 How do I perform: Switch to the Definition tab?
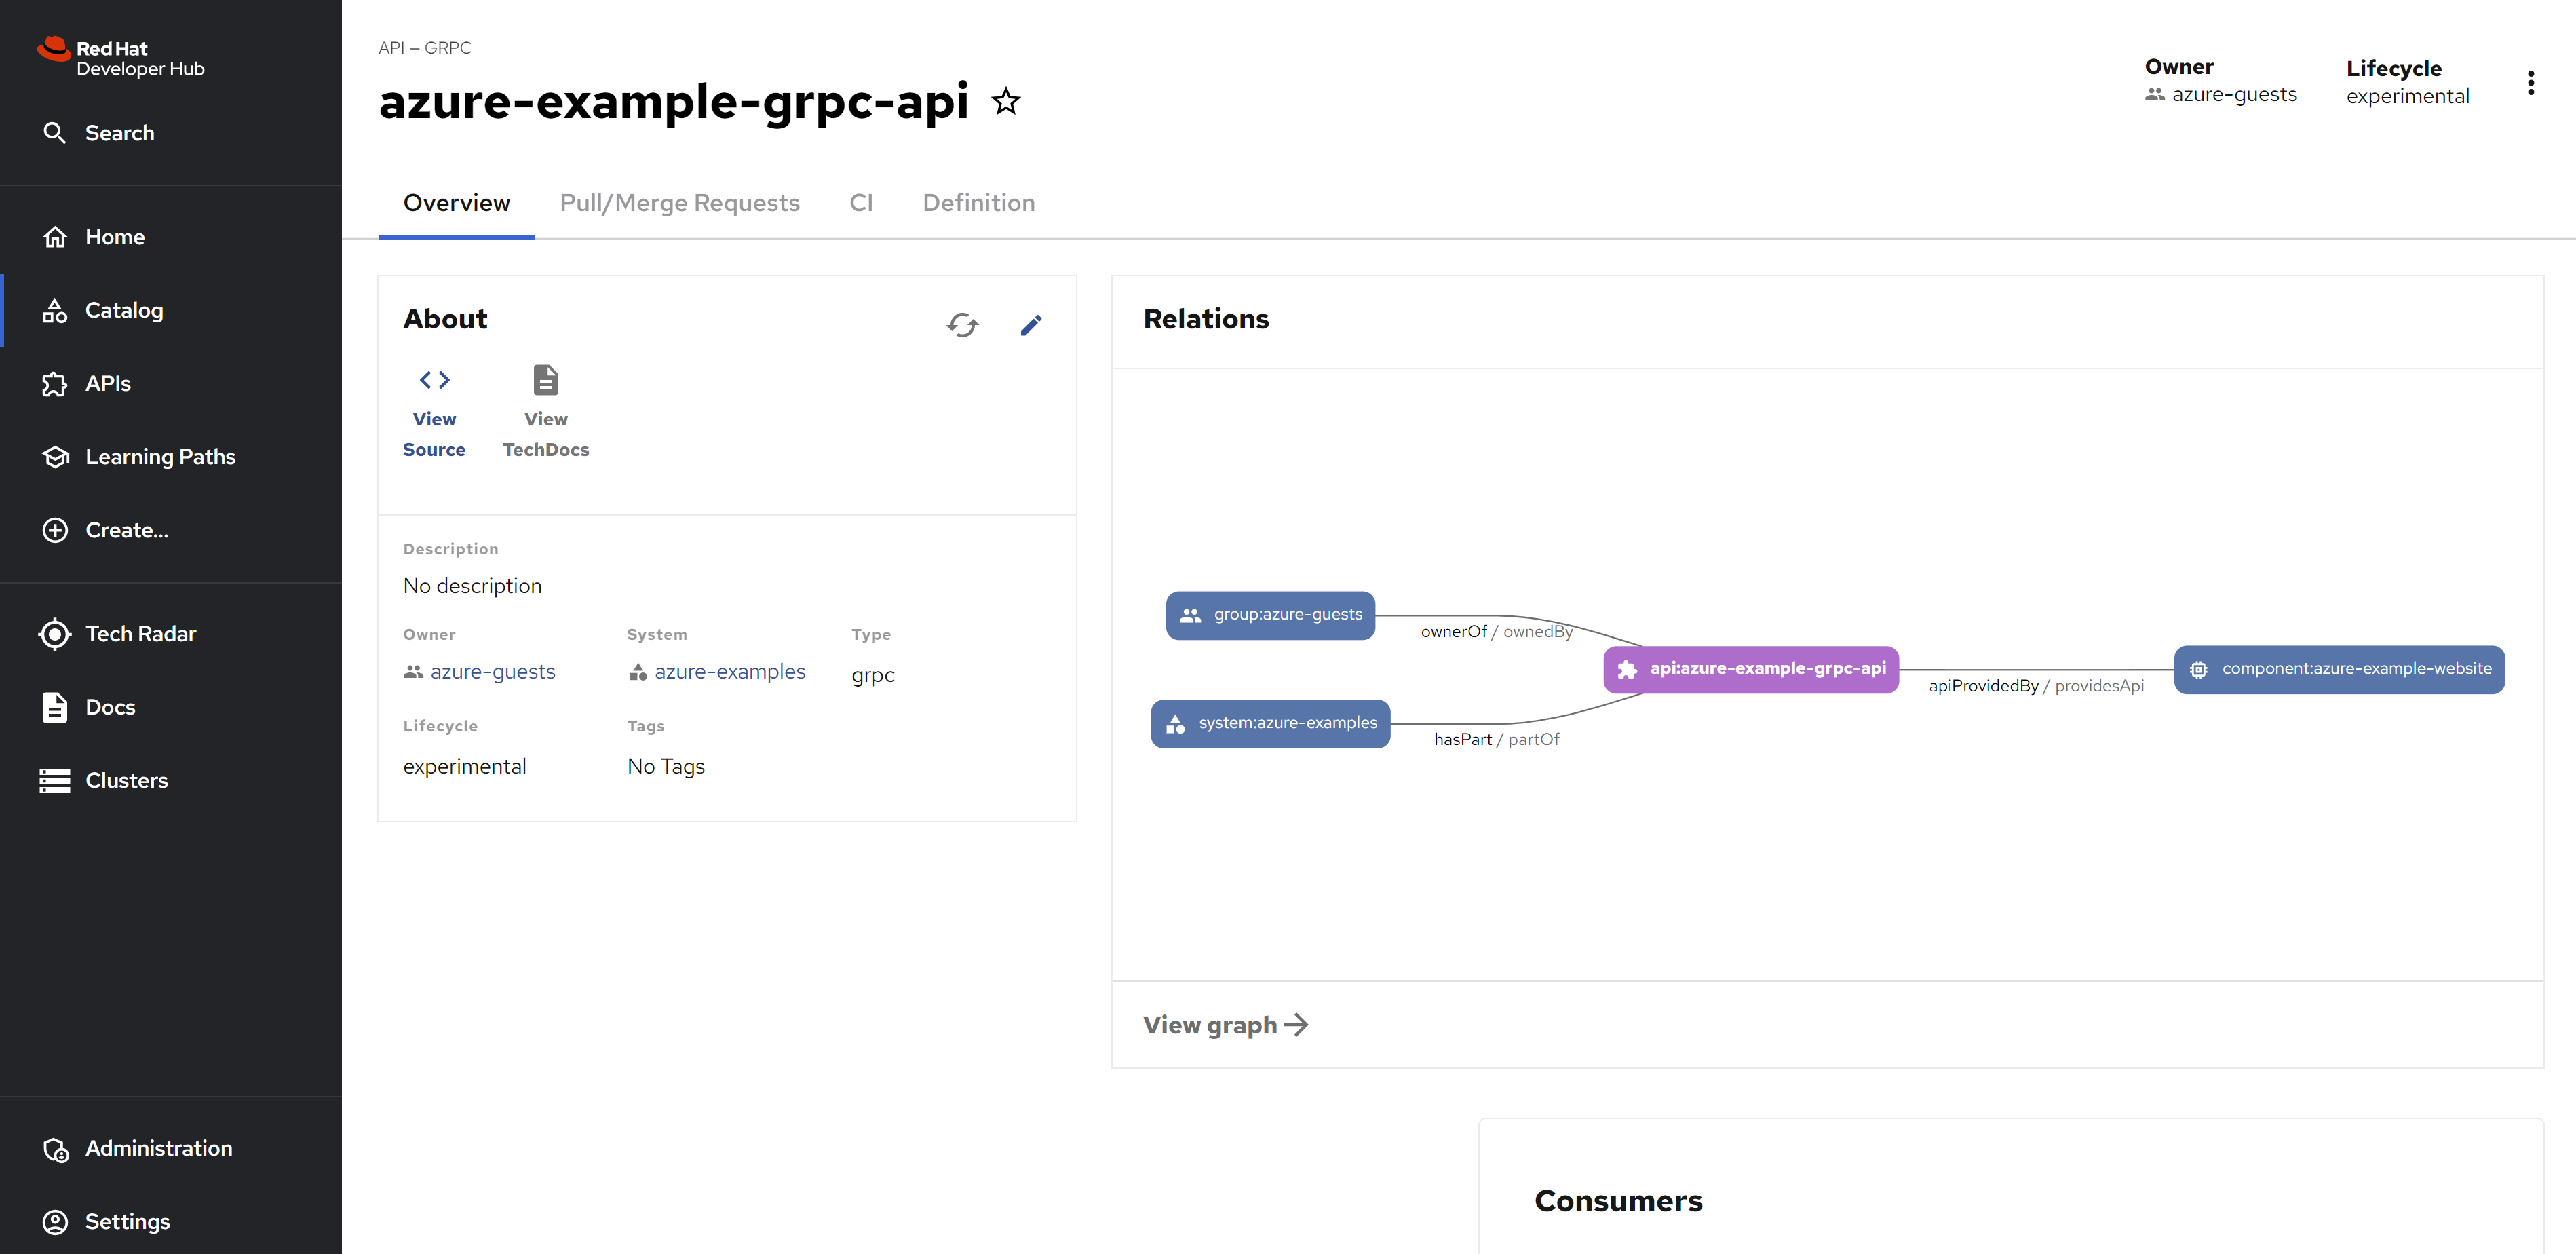pos(978,203)
